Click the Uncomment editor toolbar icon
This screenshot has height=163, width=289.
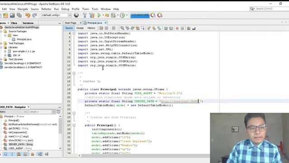point(194,28)
